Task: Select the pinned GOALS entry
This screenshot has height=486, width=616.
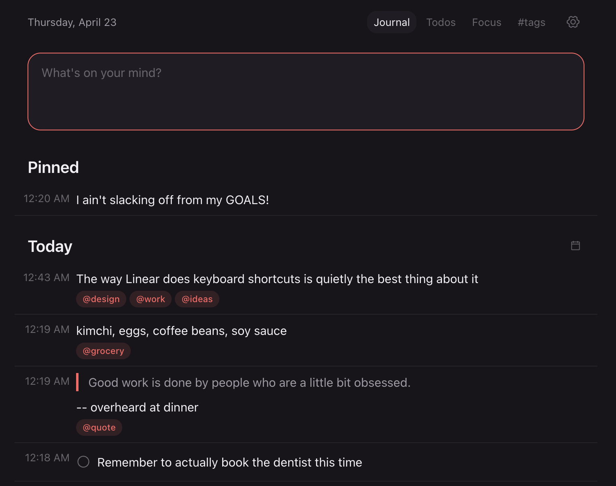Action: [x=172, y=200]
